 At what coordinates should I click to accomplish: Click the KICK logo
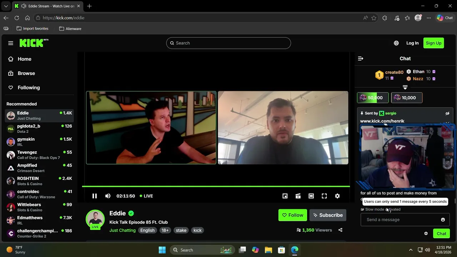point(34,43)
